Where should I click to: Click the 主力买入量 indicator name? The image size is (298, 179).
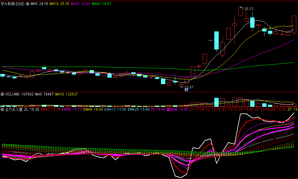click(14, 109)
